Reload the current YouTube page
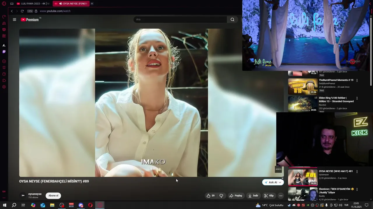 [22, 11]
